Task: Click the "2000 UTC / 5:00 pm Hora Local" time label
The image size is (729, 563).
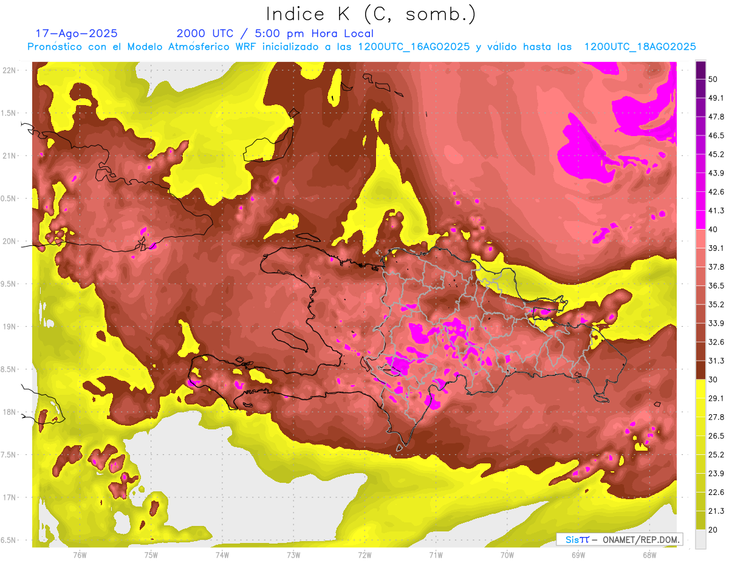Action: (x=275, y=33)
